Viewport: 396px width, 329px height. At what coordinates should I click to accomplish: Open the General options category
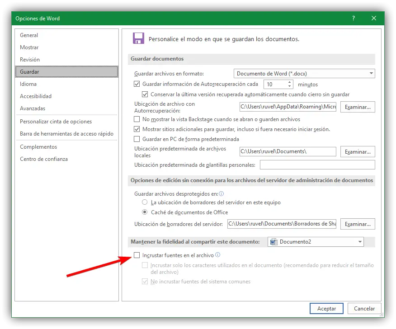pos(66,35)
